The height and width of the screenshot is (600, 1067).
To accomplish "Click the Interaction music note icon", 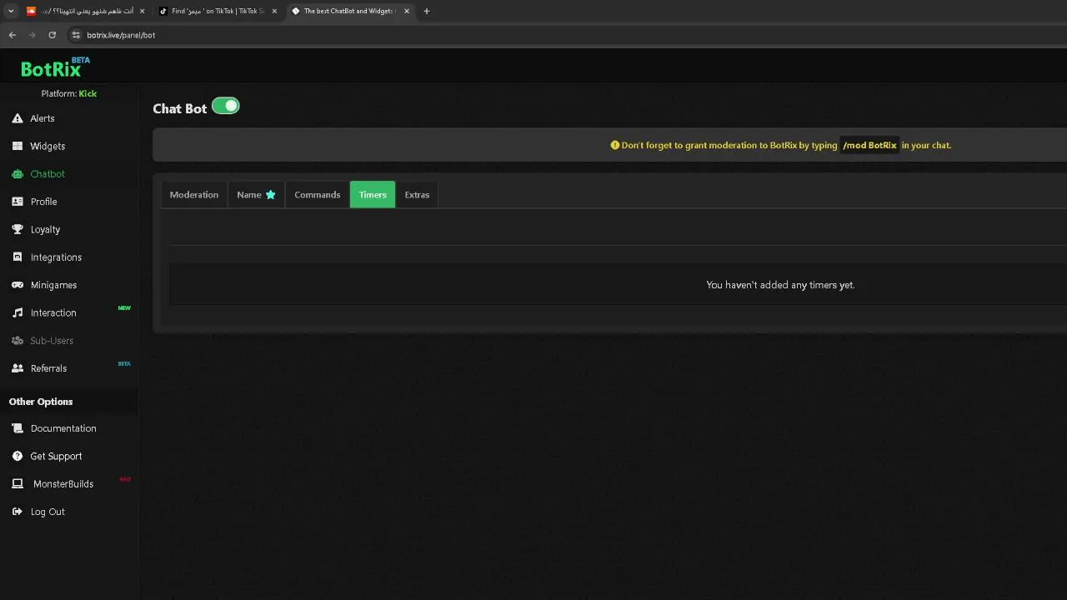I will (x=18, y=312).
